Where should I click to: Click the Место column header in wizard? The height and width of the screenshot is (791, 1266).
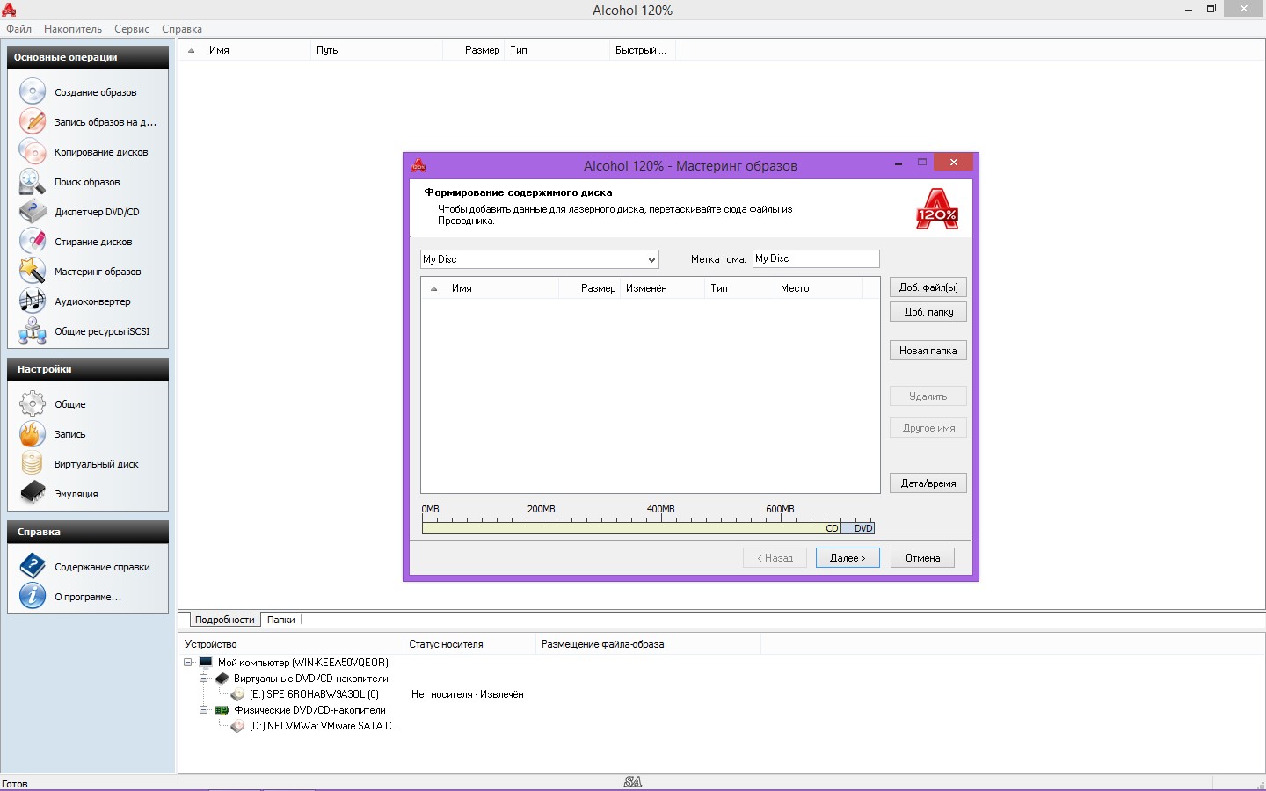pyautogui.click(x=819, y=288)
